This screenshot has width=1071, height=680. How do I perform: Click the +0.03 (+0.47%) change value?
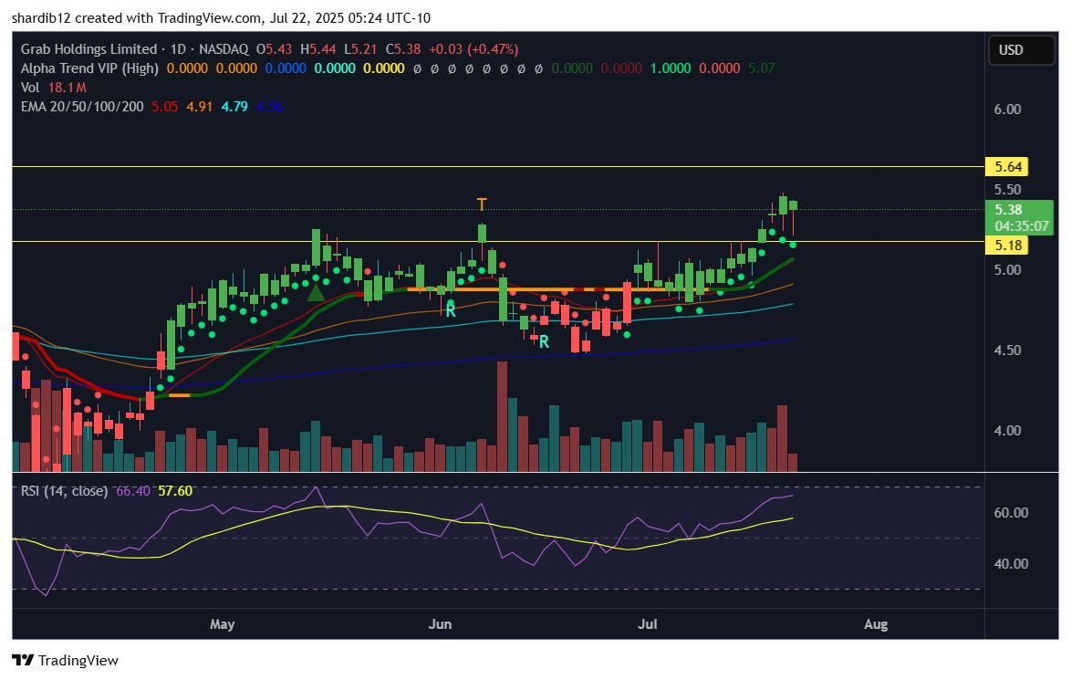point(473,49)
